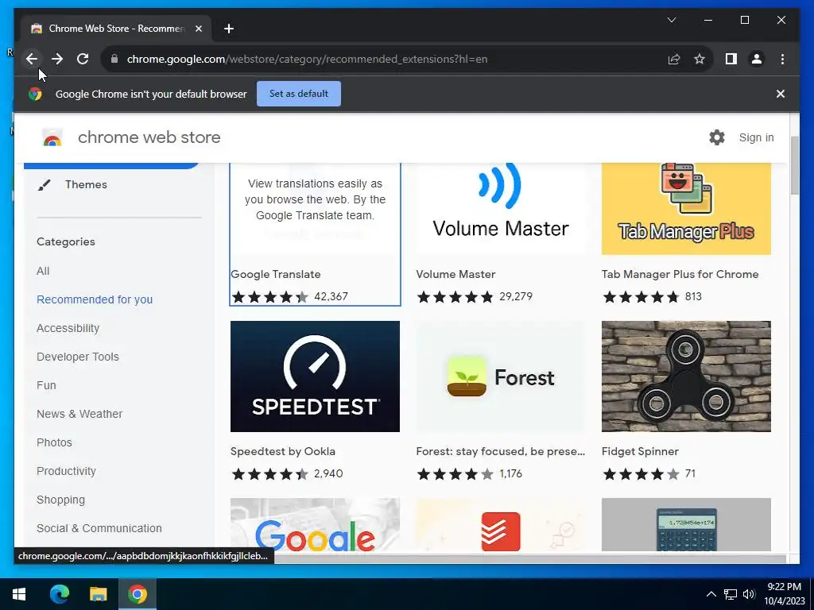Select the Recommended for you category
The height and width of the screenshot is (610, 814).
tap(95, 299)
